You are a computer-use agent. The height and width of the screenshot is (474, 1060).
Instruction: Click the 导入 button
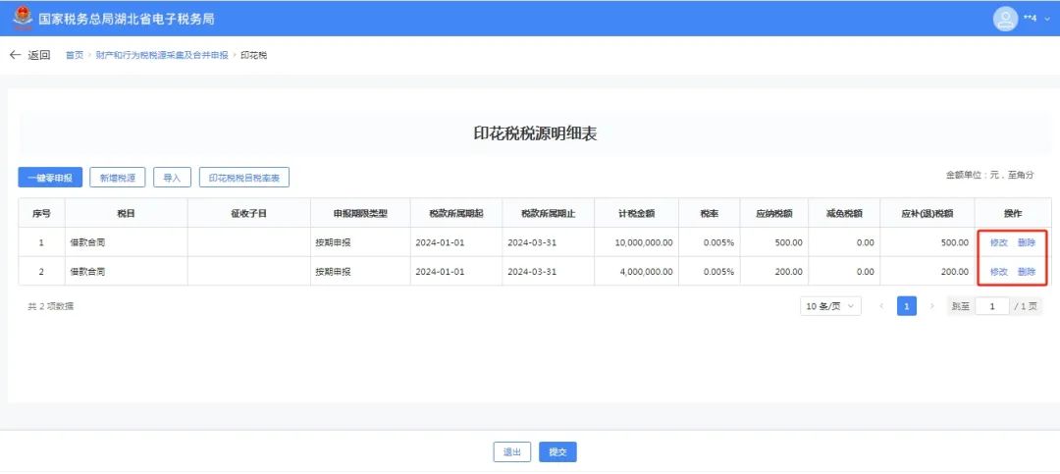pyautogui.click(x=172, y=178)
